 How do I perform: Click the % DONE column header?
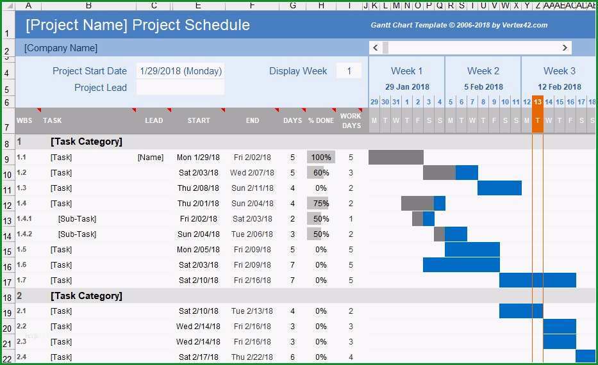click(x=321, y=120)
